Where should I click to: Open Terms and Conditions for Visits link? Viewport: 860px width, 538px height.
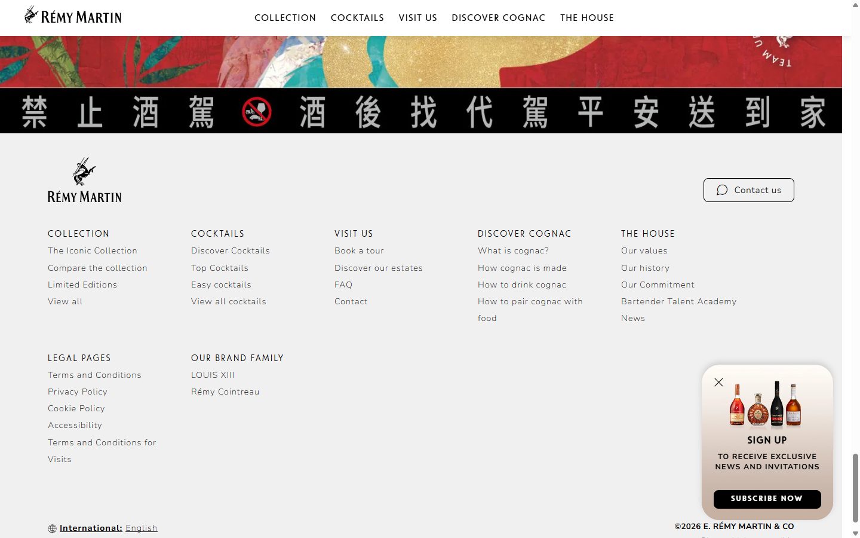tap(102, 451)
